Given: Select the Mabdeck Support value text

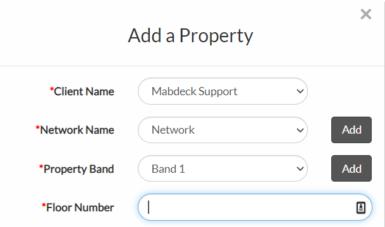Looking at the screenshot, I should click(x=195, y=91).
